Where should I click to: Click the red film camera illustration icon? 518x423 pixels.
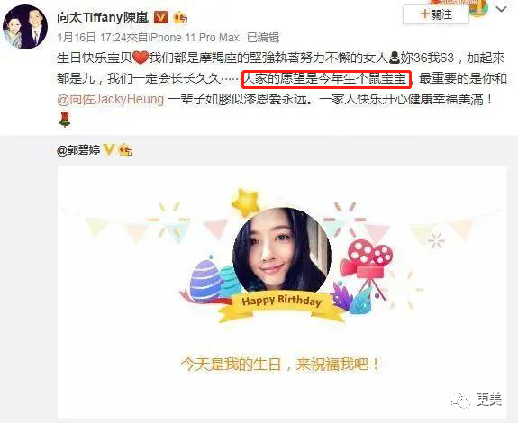367,264
